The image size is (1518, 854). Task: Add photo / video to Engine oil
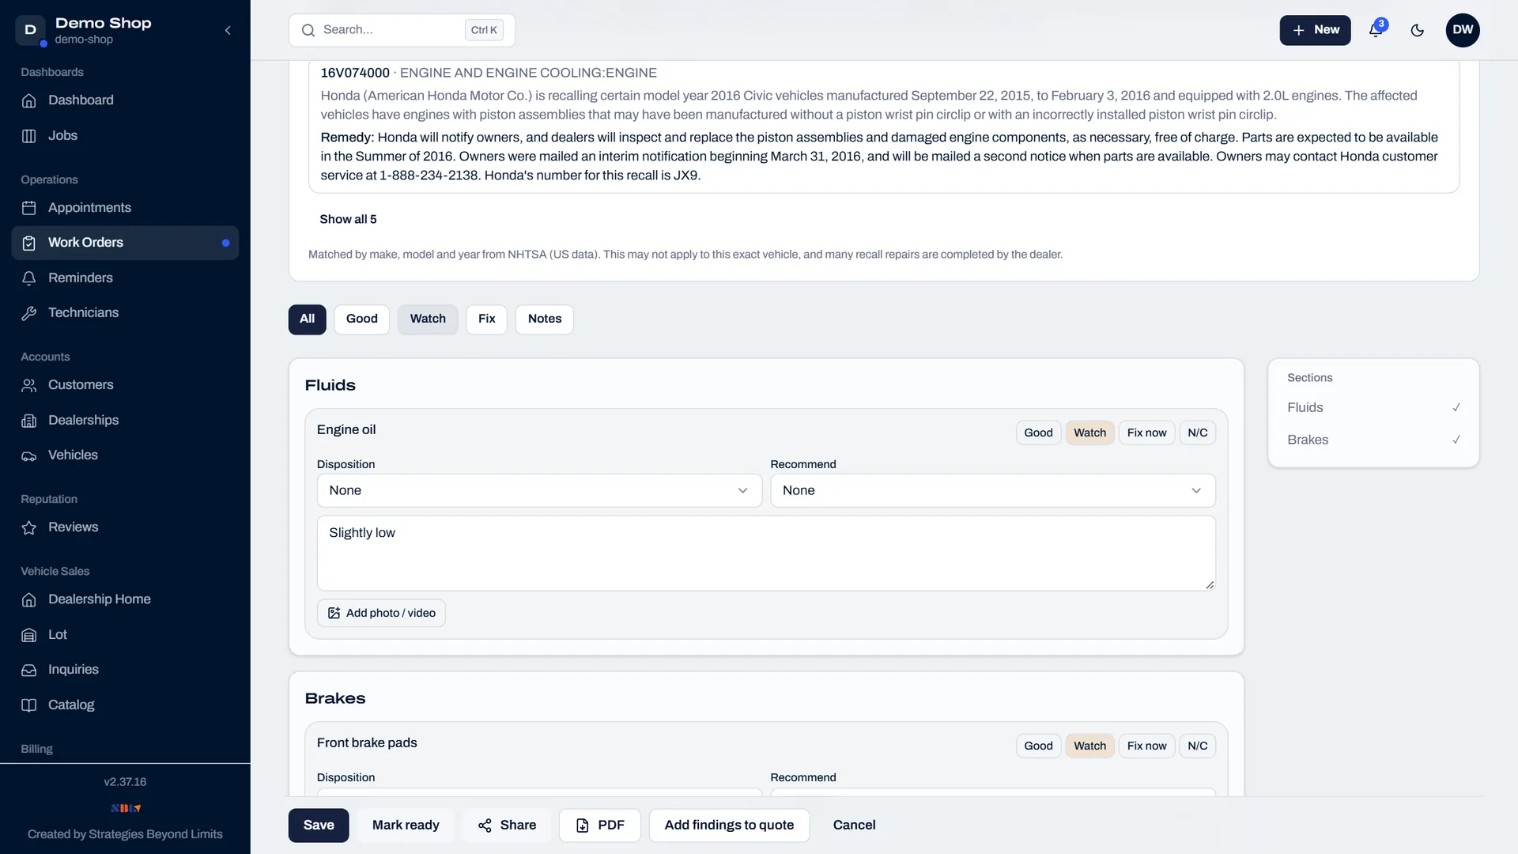[x=381, y=613]
